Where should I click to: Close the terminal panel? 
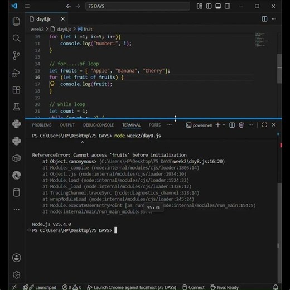tap(274, 125)
